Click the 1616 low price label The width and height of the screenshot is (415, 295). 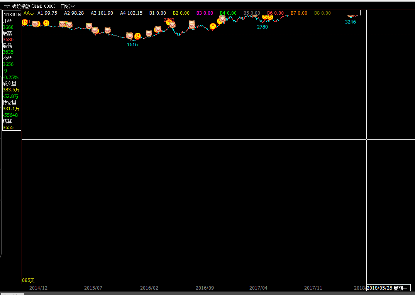(132, 45)
